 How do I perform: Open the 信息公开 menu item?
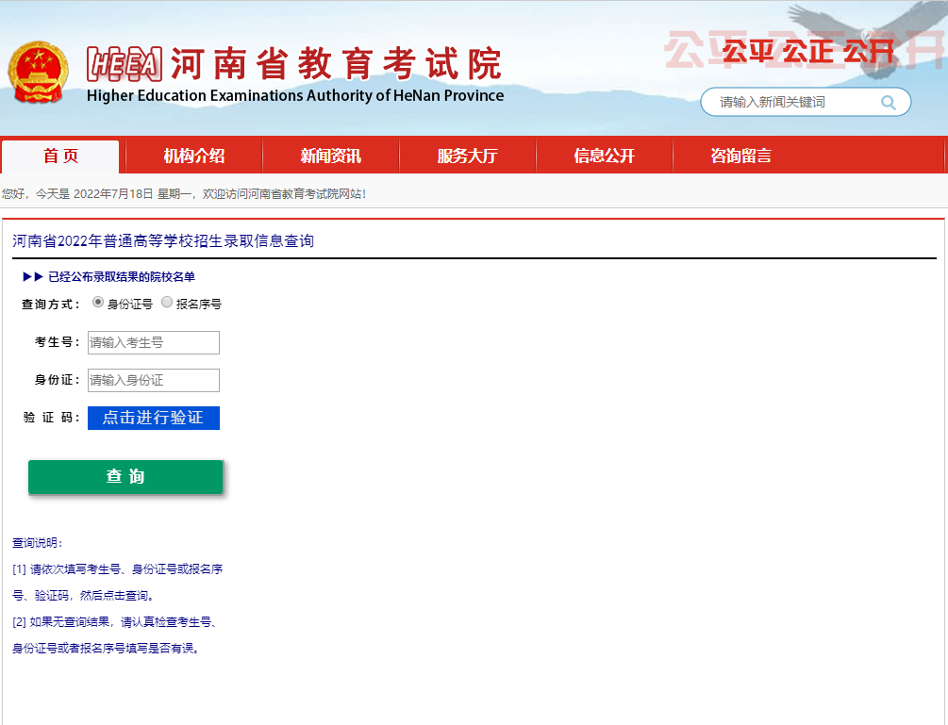coord(604,157)
